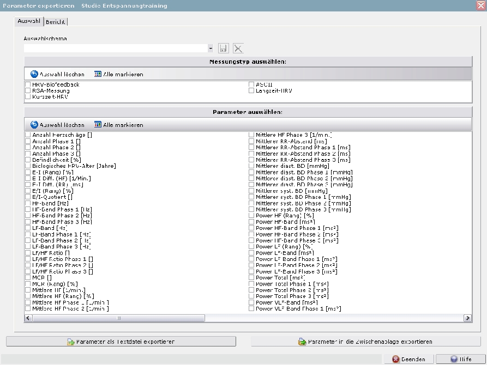The image size is (487, 365).
Task: Export parameters as a text file
Action: (x=121, y=342)
